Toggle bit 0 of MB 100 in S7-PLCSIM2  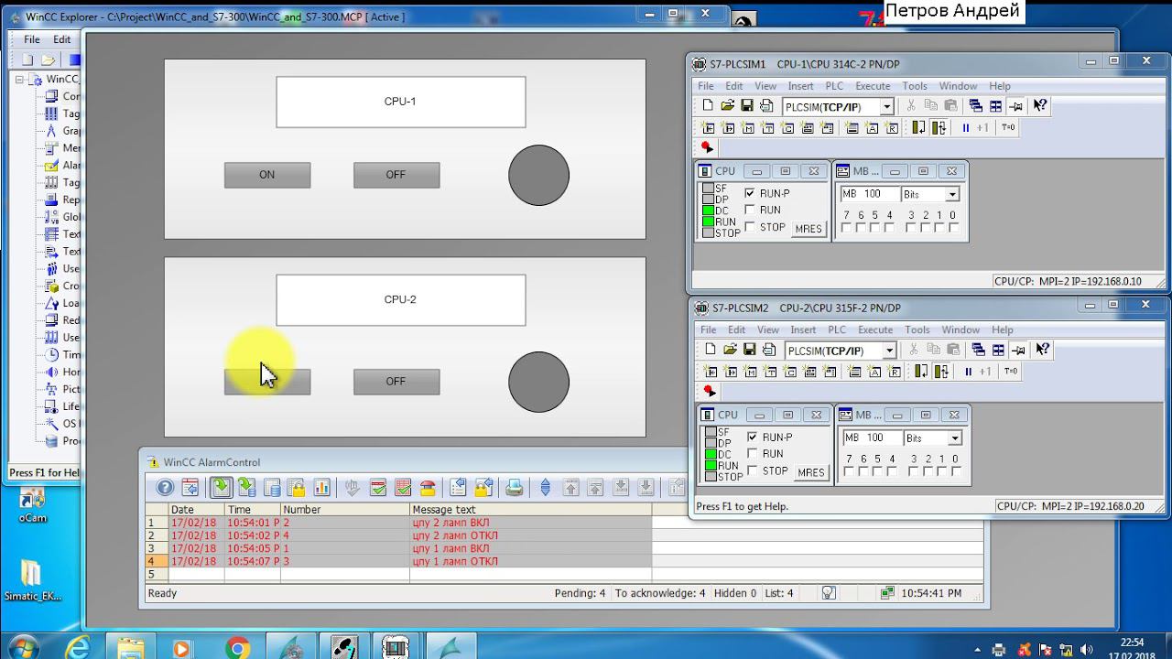coord(956,471)
